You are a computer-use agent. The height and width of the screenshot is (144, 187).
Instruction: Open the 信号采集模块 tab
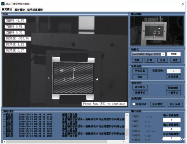point(35,10)
